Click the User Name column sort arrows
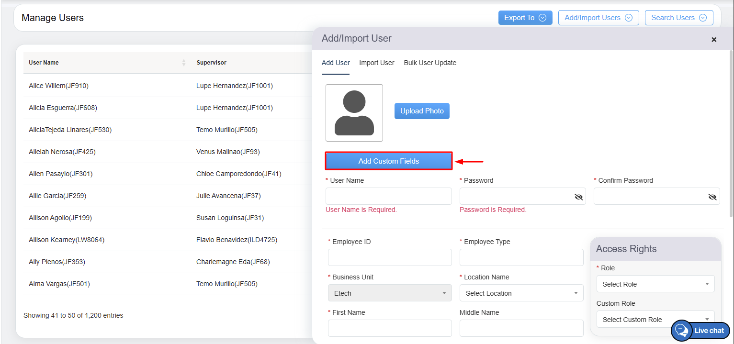Screen dimensions: 734x344 pyautogui.click(x=184, y=63)
